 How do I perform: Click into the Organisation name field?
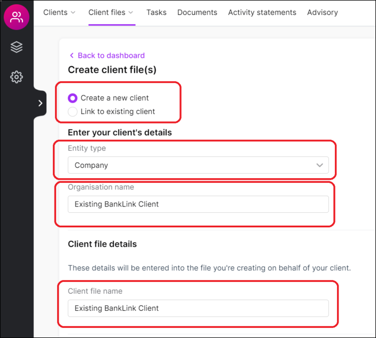(x=198, y=204)
